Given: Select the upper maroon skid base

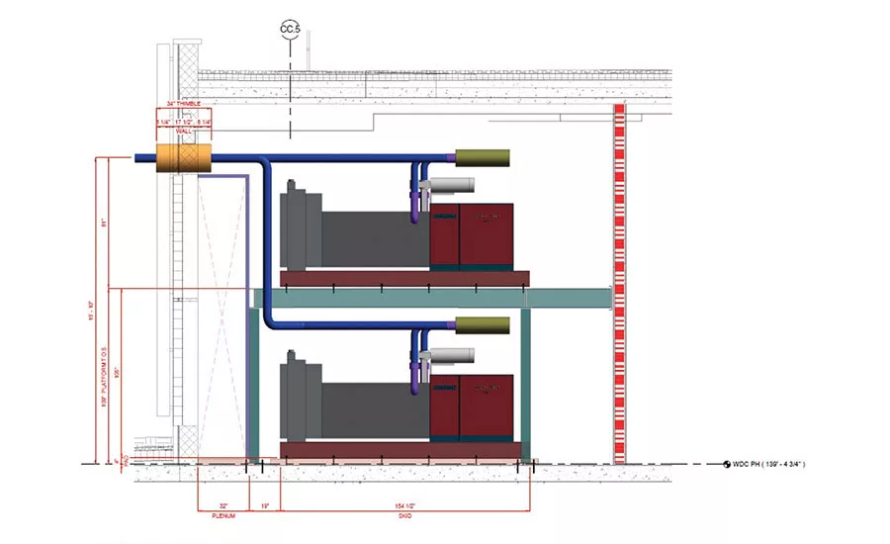Looking at the screenshot, I should (404, 278).
